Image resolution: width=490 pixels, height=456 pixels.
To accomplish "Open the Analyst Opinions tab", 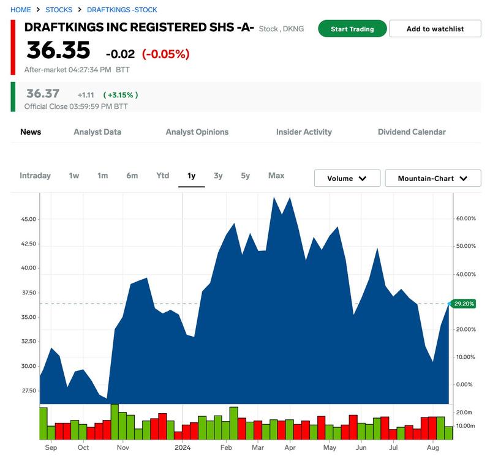I will click(197, 132).
